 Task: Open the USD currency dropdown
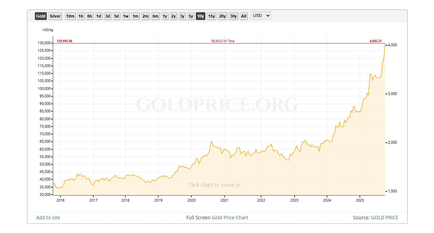pyautogui.click(x=260, y=16)
